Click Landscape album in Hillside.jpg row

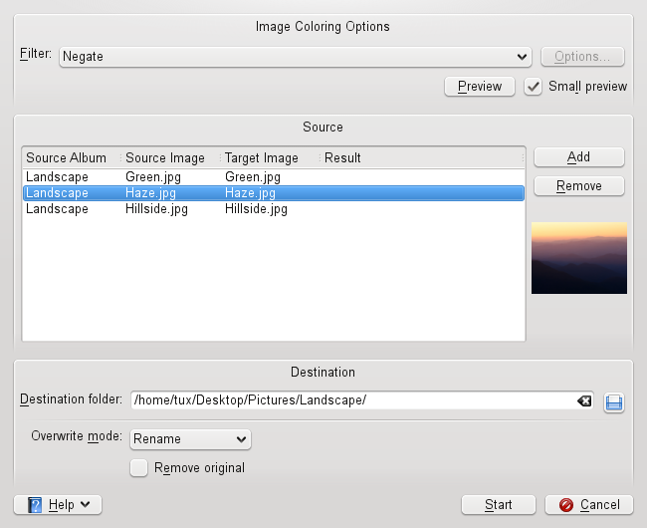57,209
